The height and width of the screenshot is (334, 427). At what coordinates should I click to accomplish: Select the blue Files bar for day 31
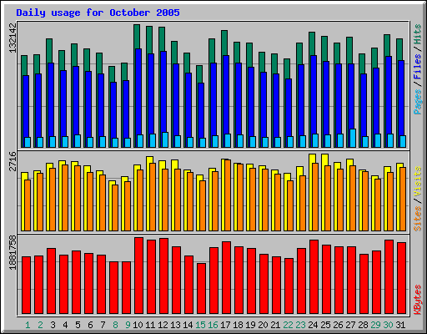tap(401, 98)
